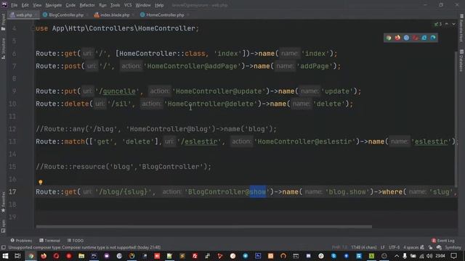Viewport: 465px width, 261px height.
Task: Open FileZilla from the taskbar
Action: [195, 256]
